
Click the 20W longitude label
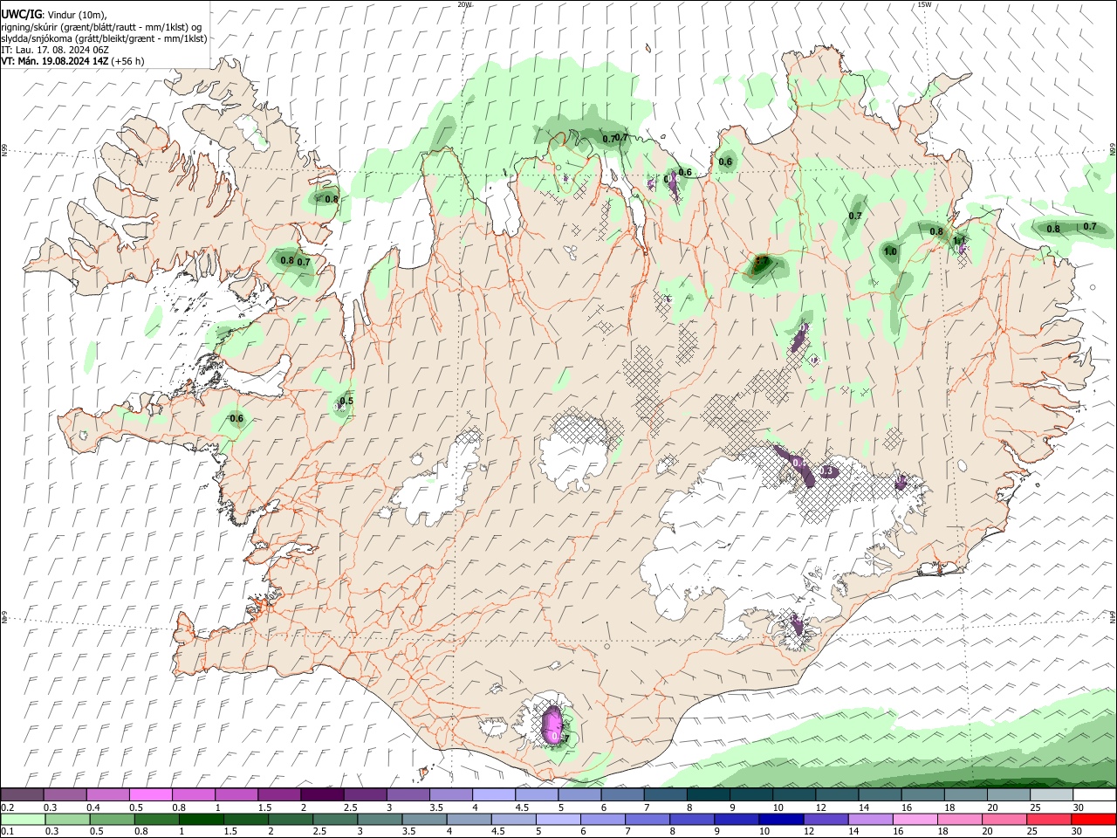click(464, 4)
